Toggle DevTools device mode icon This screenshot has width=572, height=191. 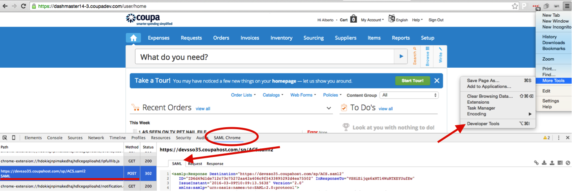click(x=14, y=138)
